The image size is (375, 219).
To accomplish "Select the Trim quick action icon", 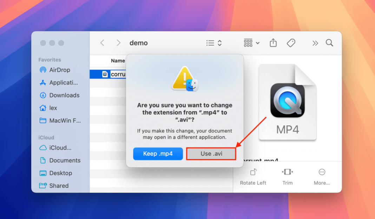I will [x=287, y=172].
